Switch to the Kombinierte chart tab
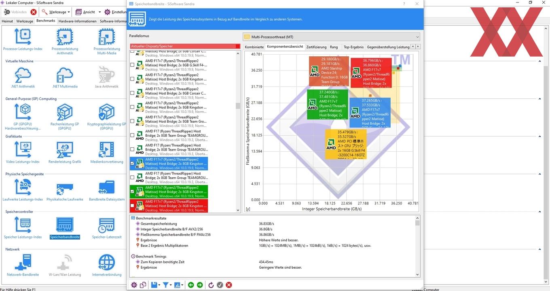This screenshot has height=291, width=550. click(x=254, y=47)
